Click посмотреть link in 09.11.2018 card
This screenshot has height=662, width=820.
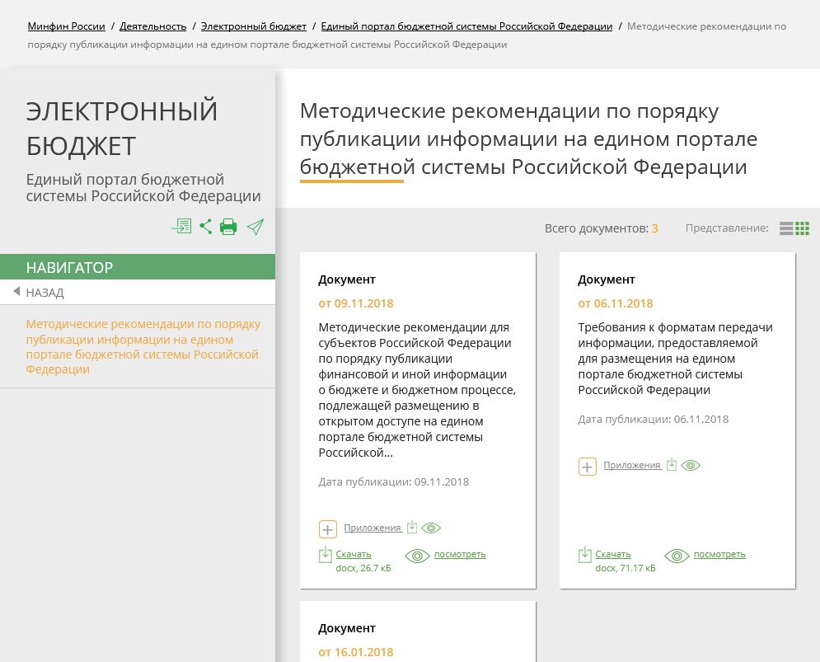(460, 554)
